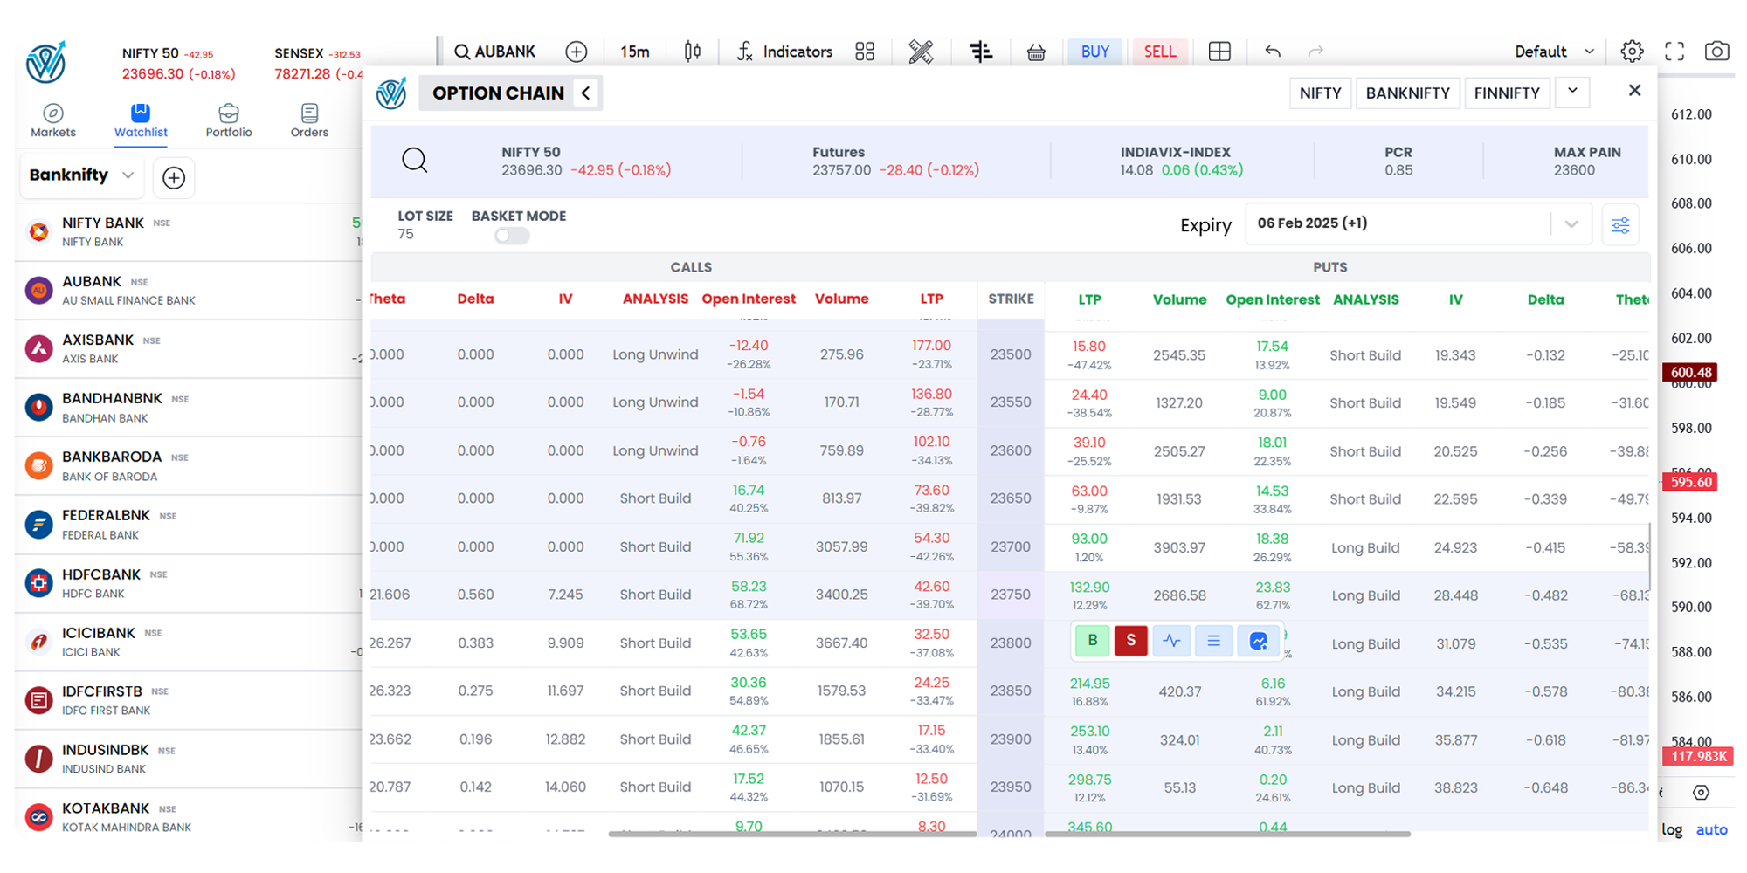
Task: Open the Orders tab
Action: tap(309, 120)
